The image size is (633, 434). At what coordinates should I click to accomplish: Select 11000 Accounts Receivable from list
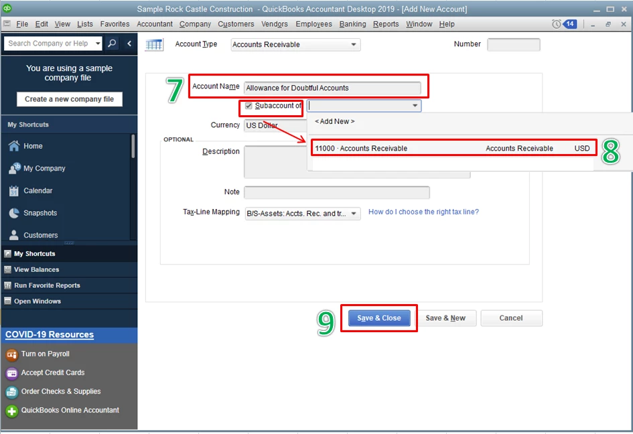pos(453,149)
